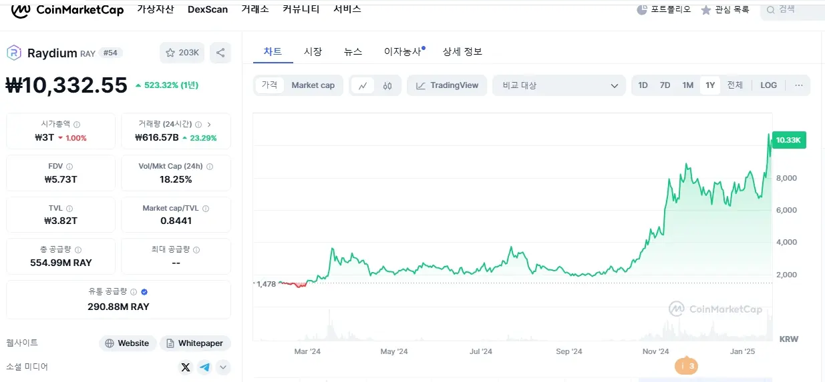This screenshot has height=382, width=825.
Task: Click the KRW currency label
Action: click(789, 339)
